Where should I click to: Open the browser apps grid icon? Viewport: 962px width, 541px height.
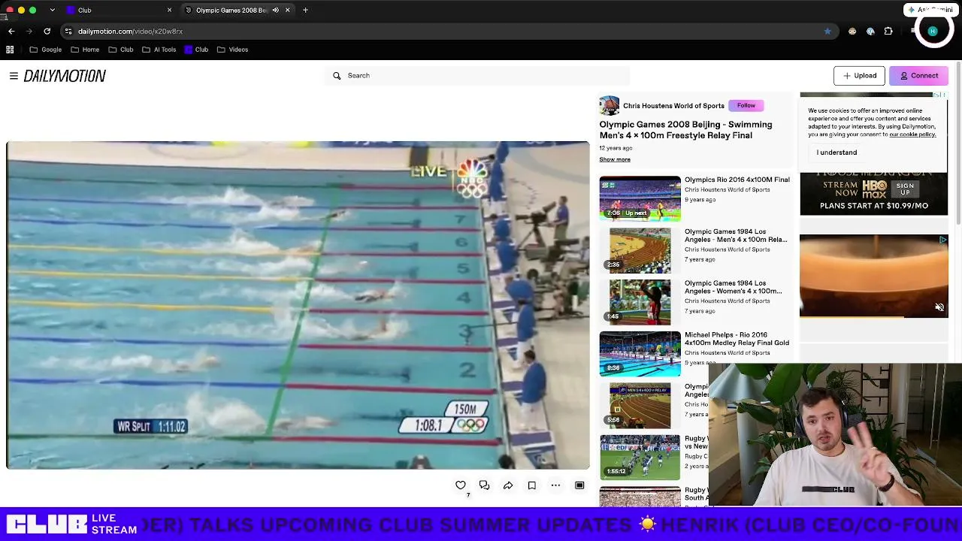10,50
